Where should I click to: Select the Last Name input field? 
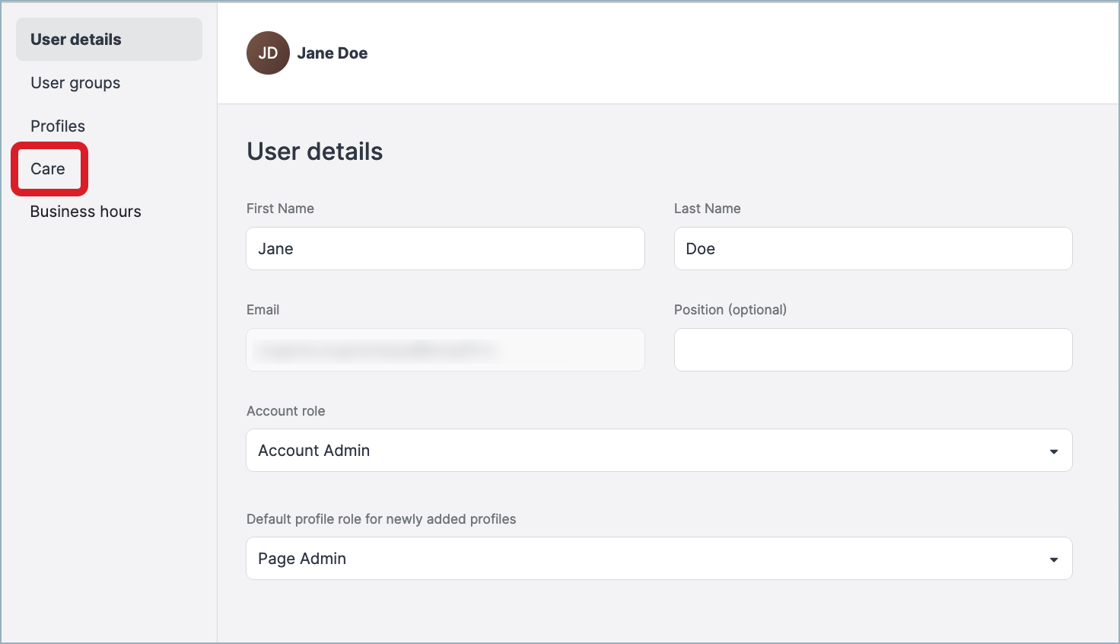[872, 248]
